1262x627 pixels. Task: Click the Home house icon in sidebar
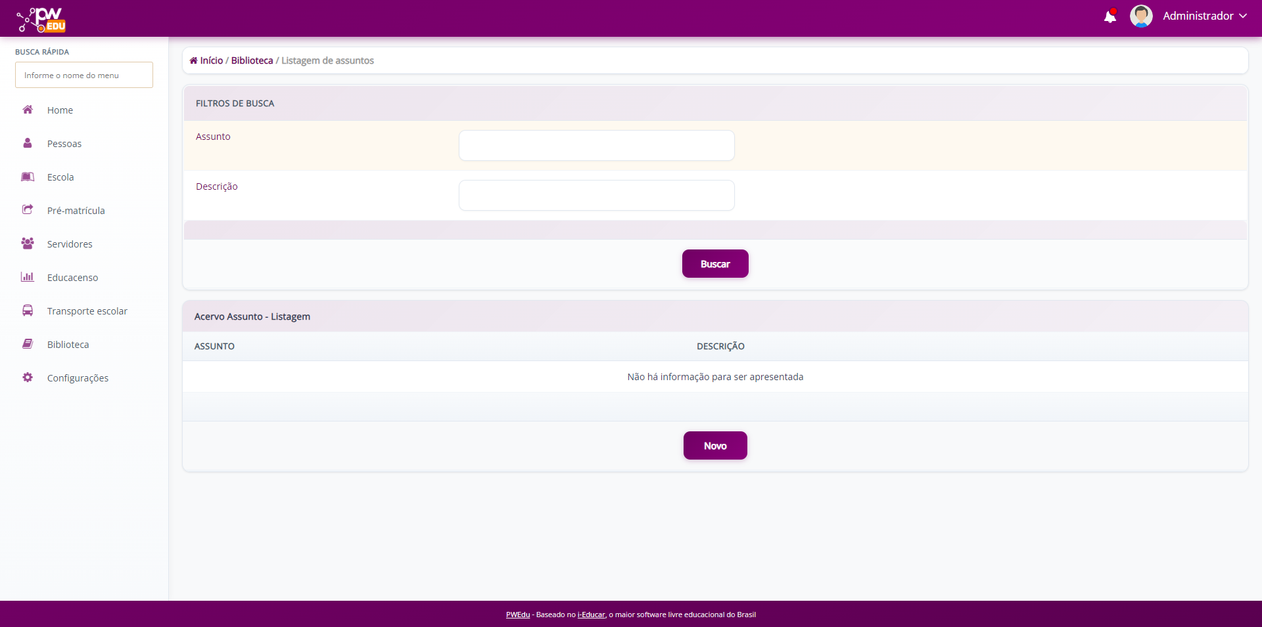[28, 110]
